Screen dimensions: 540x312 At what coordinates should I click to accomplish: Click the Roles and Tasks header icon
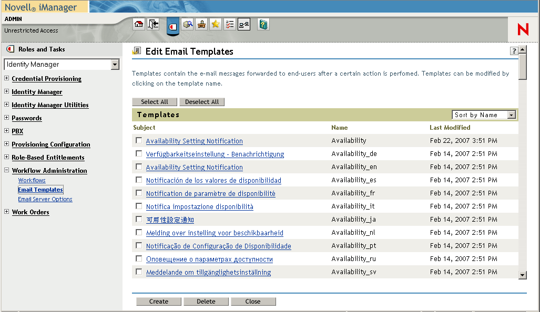(x=11, y=49)
